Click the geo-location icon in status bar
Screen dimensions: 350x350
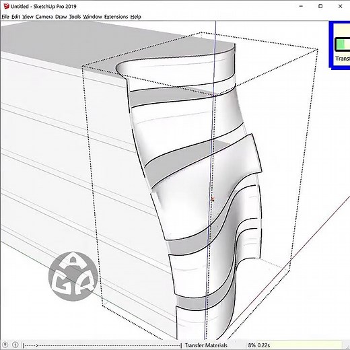pyautogui.click(x=5, y=345)
